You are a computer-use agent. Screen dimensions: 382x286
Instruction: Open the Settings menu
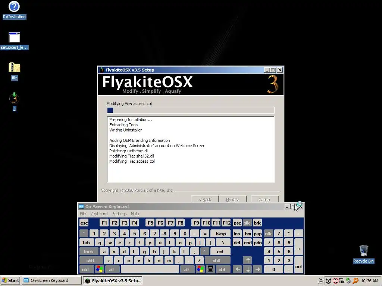tap(119, 214)
